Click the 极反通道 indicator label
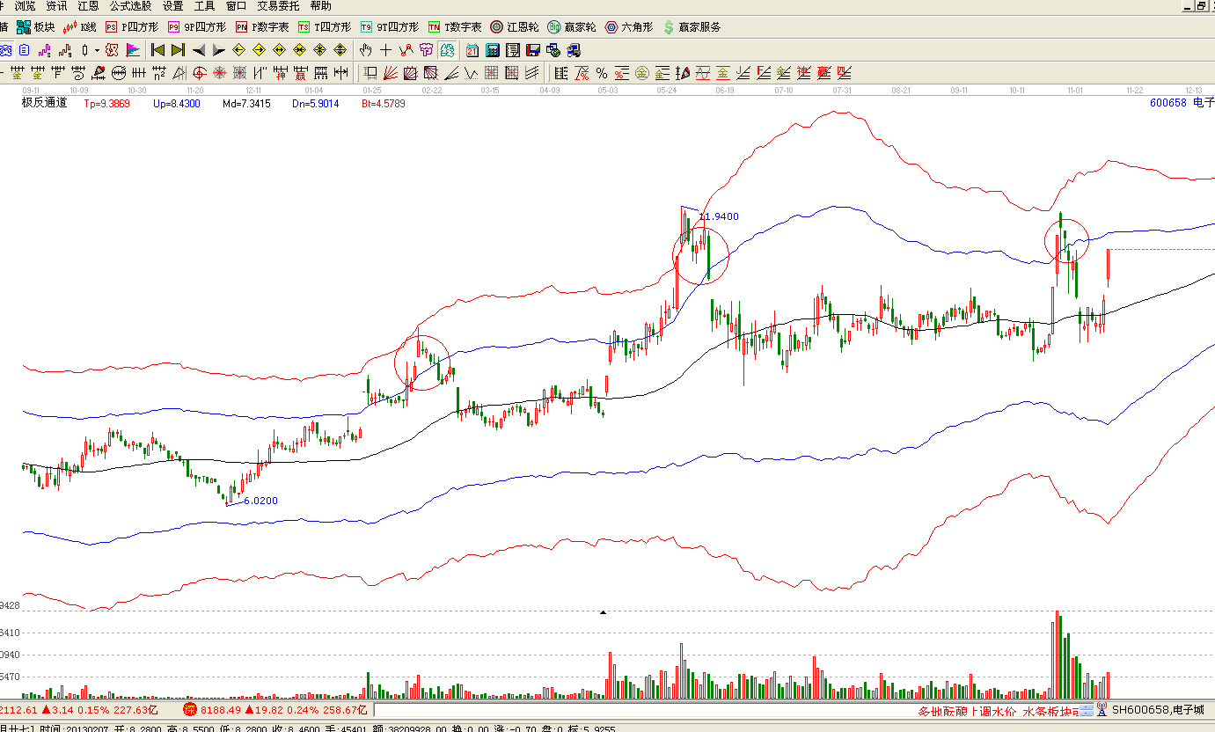 pyautogui.click(x=45, y=103)
